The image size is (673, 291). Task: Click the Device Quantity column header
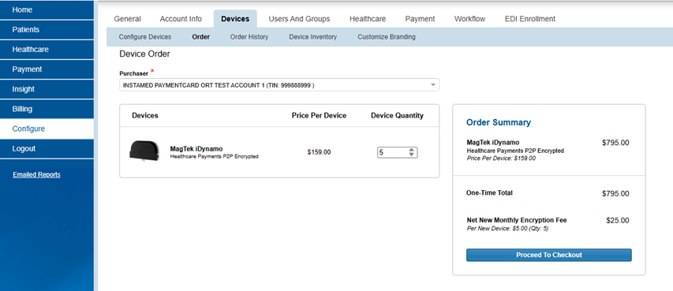point(397,115)
